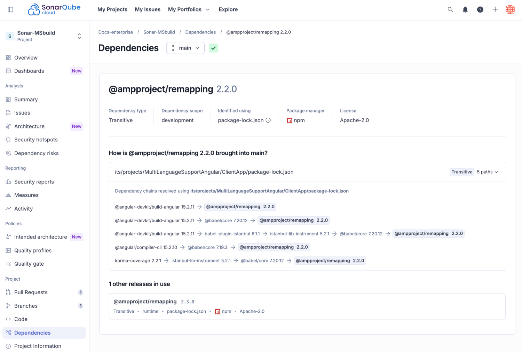The height and width of the screenshot is (352, 522).
Task: Click the search magnifier icon
Action: (x=450, y=9)
